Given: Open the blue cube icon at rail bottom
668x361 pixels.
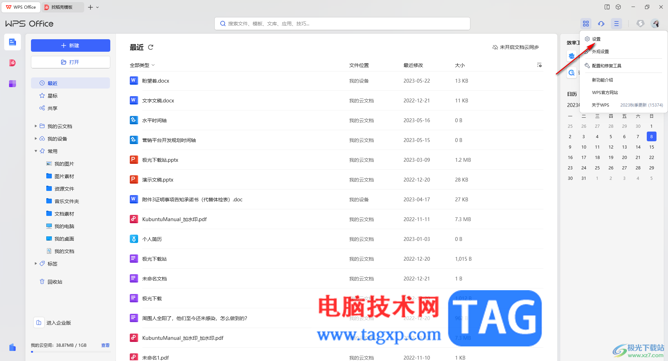Looking at the screenshot, I should click(x=13, y=347).
